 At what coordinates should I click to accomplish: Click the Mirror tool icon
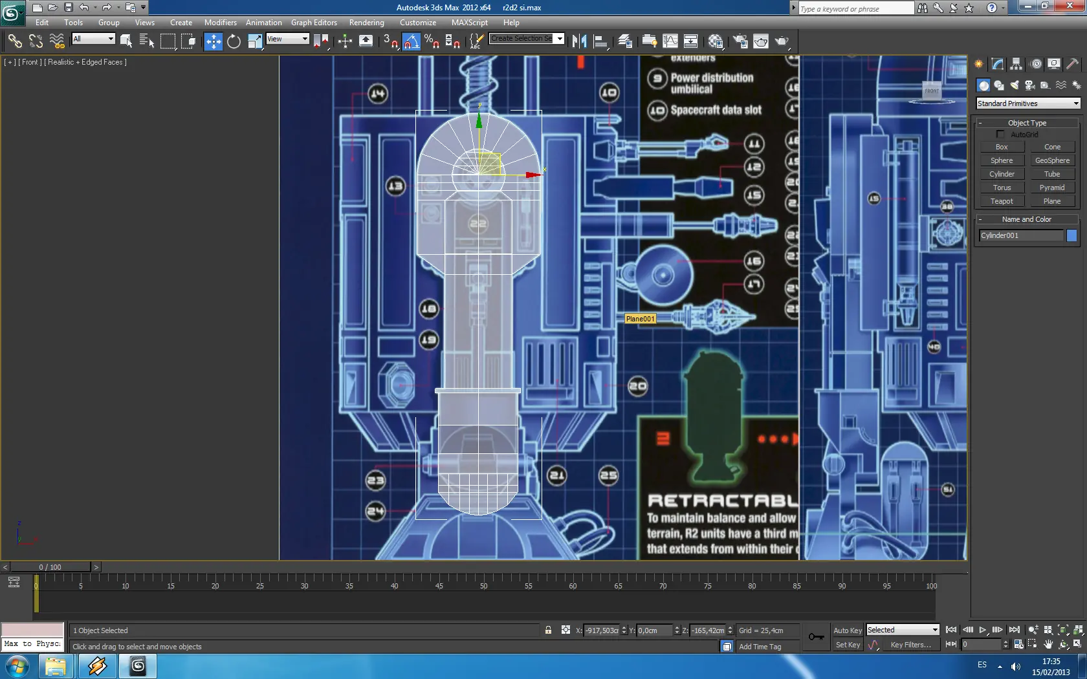[x=580, y=41]
